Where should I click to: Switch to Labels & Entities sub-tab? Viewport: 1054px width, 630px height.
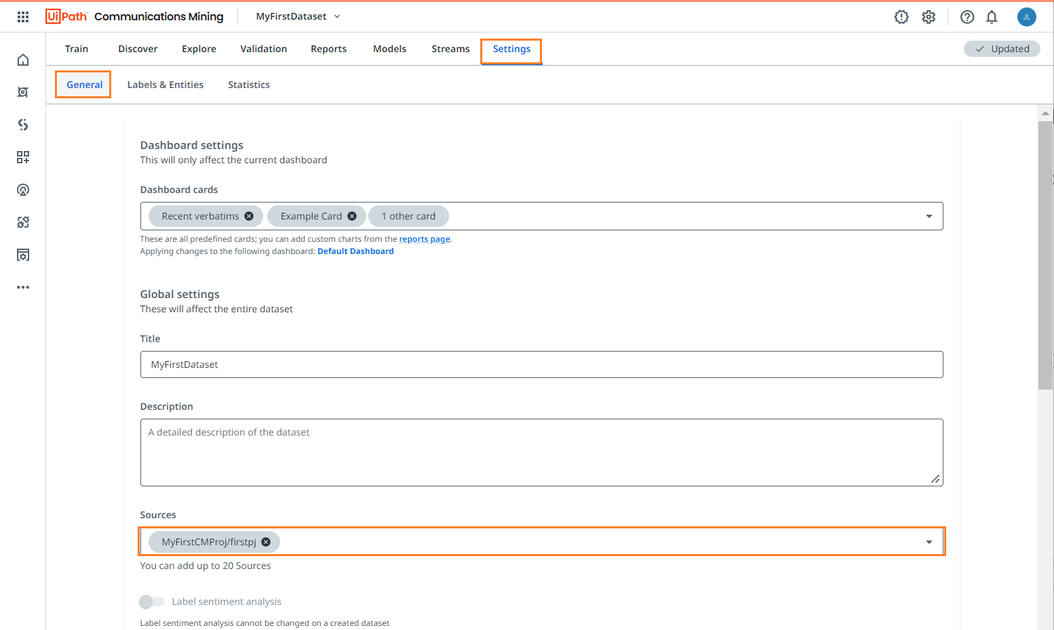(165, 85)
